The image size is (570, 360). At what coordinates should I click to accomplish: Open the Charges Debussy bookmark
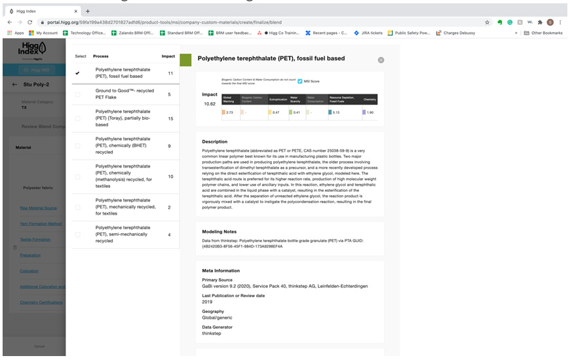[455, 33]
